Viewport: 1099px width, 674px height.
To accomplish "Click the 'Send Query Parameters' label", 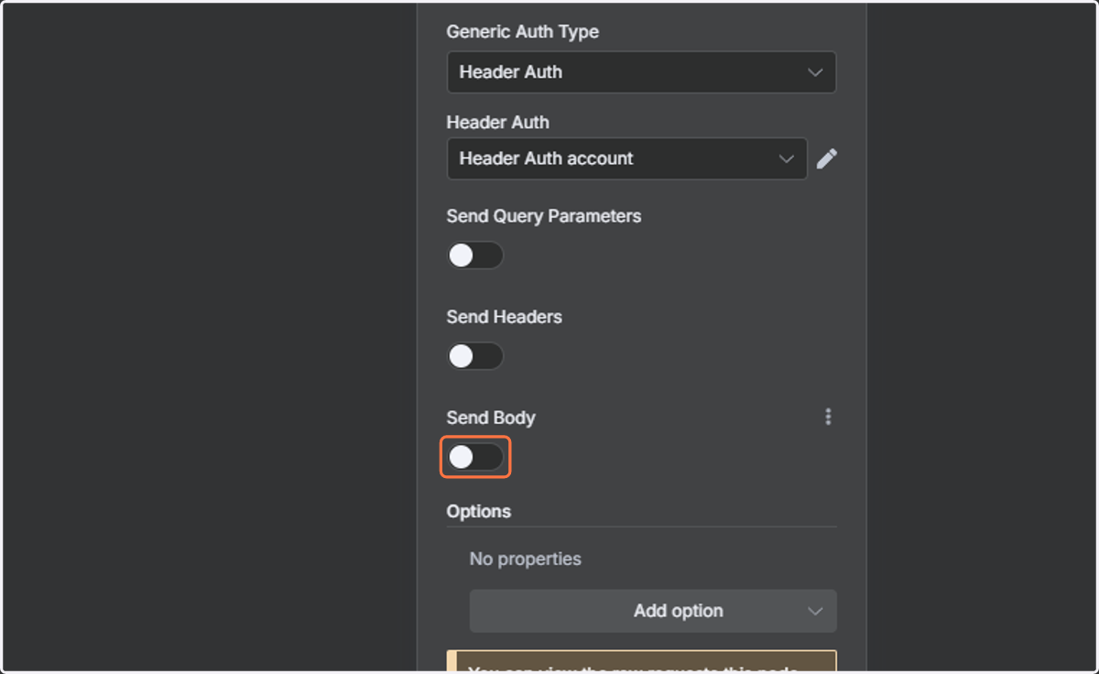I will [544, 216].
